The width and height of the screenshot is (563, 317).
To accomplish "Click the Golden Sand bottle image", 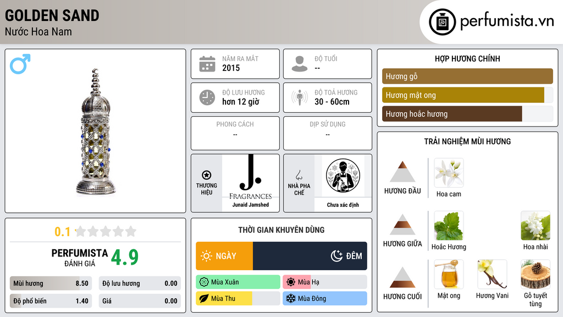I will [x=96, y=132].
